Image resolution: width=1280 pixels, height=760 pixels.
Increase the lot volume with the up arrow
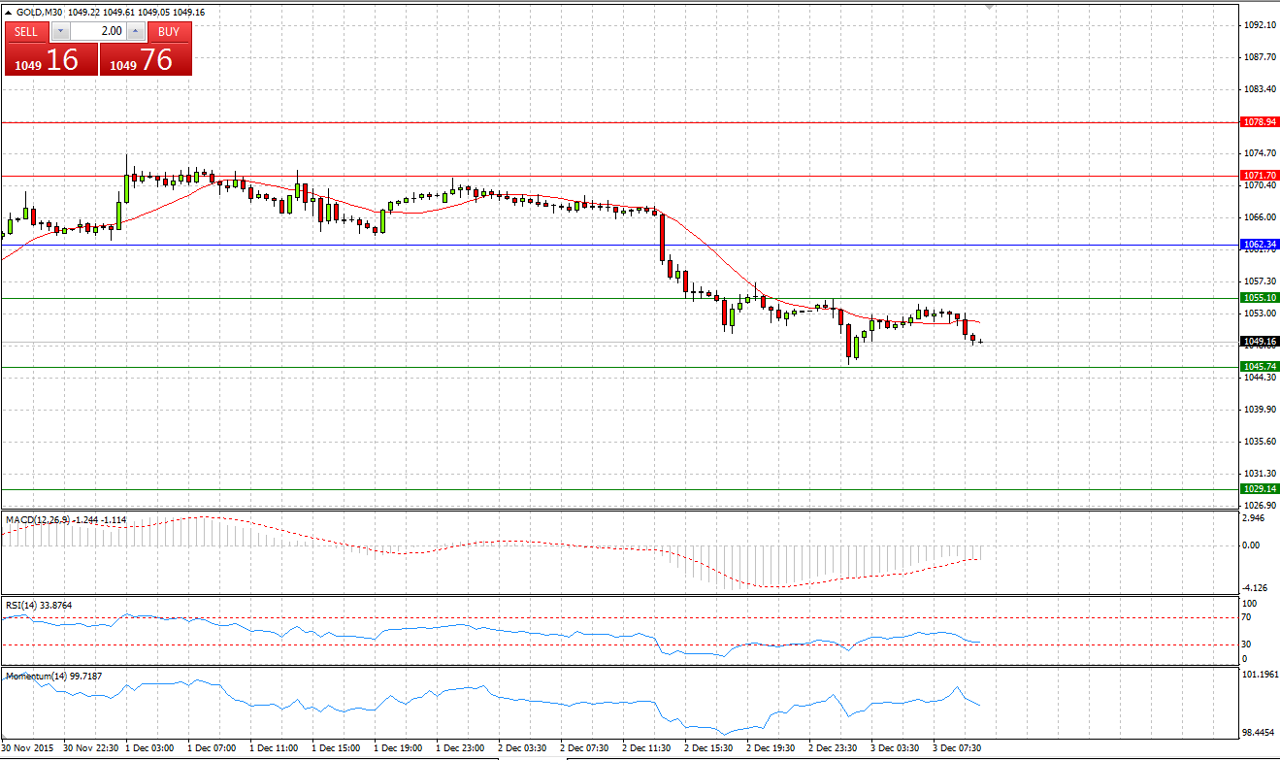coord(135,31)
